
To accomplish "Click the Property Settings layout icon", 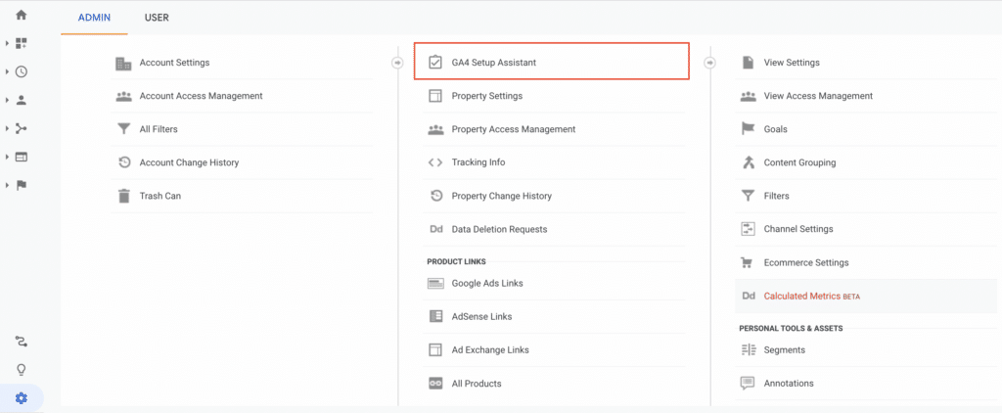I will 435,96.
